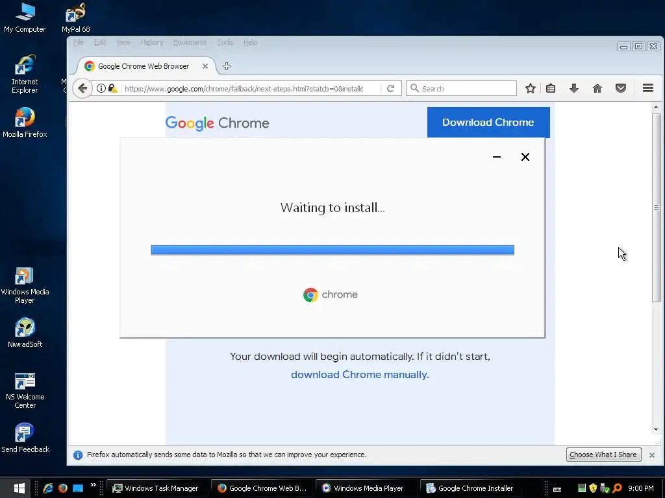Click the page vertical scrollbar thumb
The height and width of the screenshot is (498, 665).
(657, 207)
